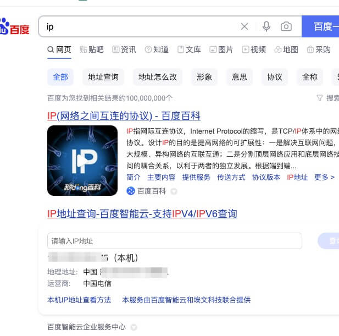The width and height of the screenshot is (339, 336).
Task: Clear search text with the X icon
Action: (x=244, y=26)
